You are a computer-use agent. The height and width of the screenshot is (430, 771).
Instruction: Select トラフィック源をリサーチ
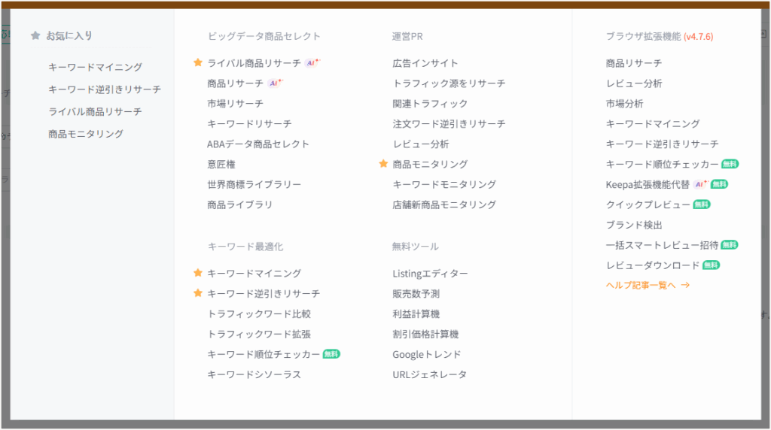point(449,83)
